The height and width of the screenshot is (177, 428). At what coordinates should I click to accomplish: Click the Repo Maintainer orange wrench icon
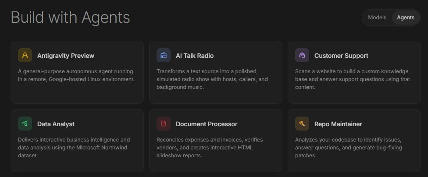[302, 124]
